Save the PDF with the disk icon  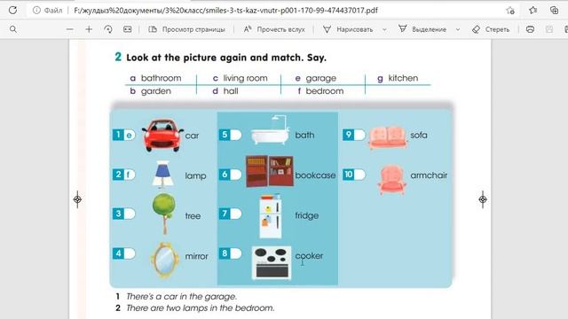[549, 29]
